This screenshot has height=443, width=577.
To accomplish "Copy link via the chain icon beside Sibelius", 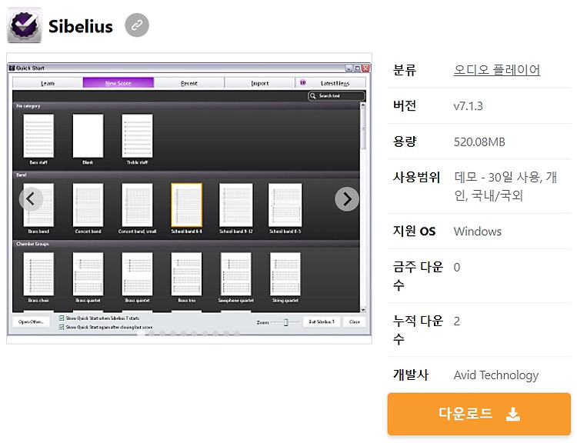I will tap(137, 25).
